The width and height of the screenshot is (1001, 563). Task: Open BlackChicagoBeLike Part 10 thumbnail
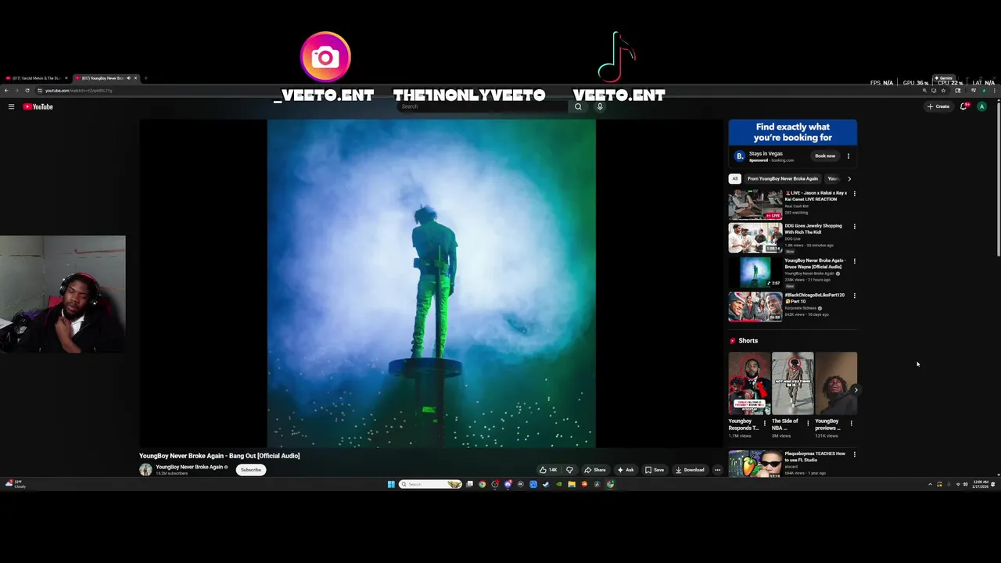pyautogui.click(x=755, y=307)
